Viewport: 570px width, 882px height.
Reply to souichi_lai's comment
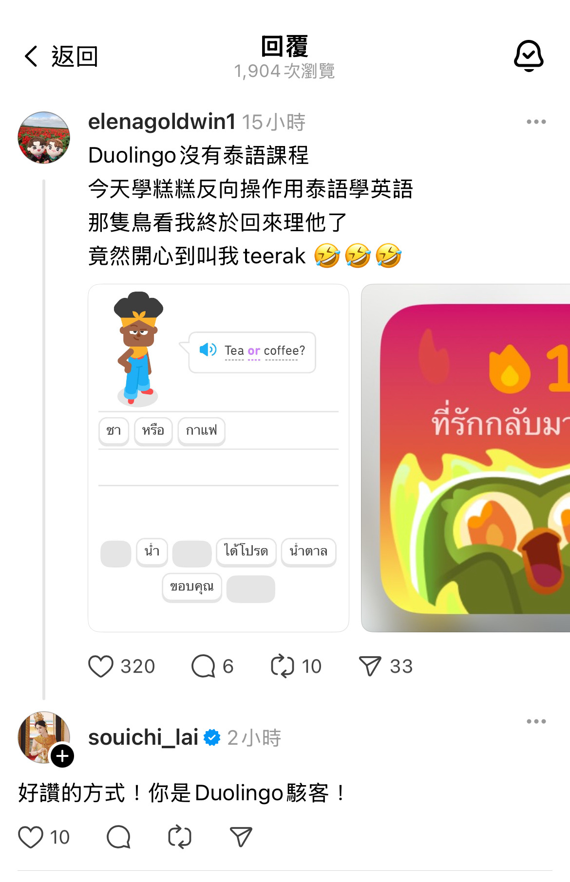coord(118,837)
